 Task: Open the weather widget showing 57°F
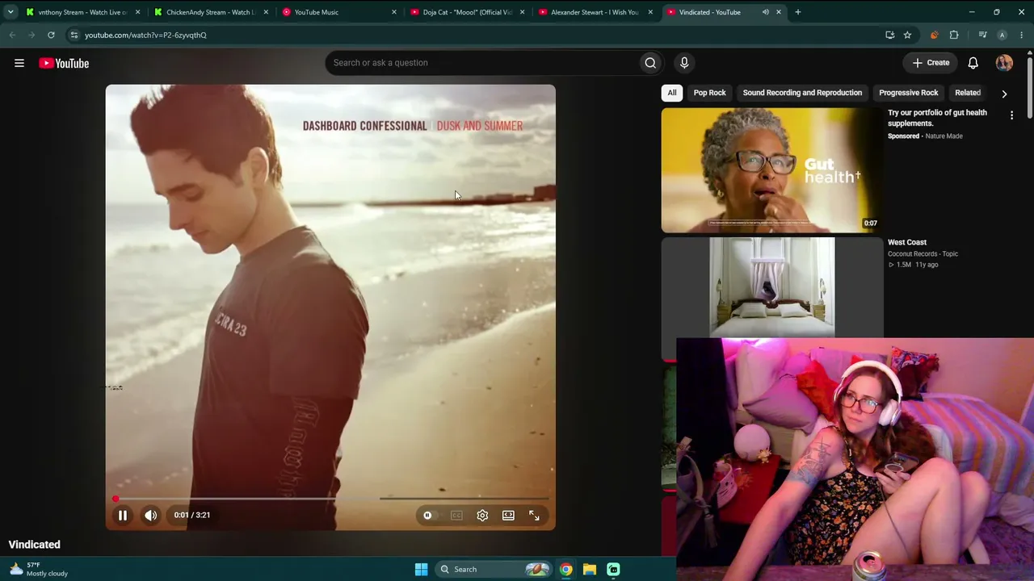(38, 569)
